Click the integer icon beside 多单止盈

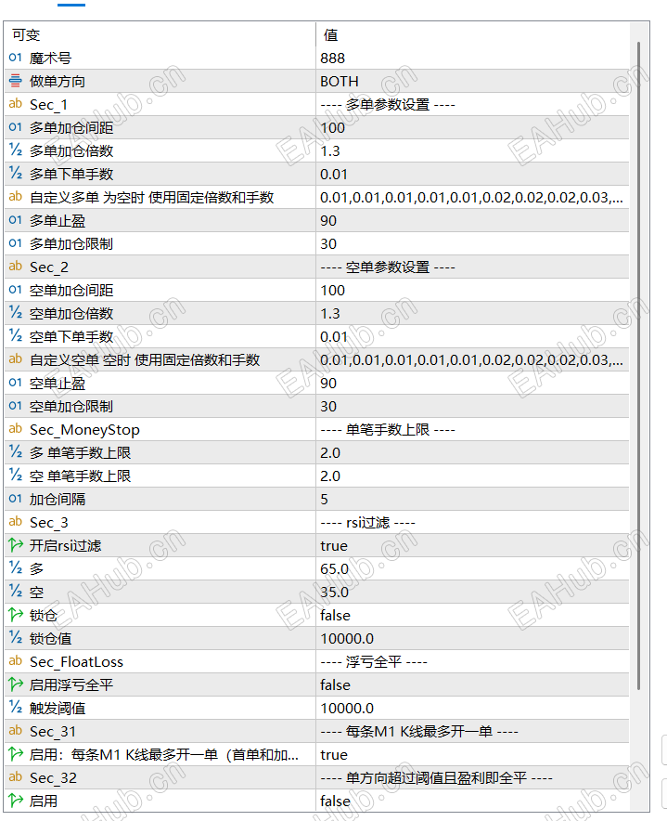point(15,220)
